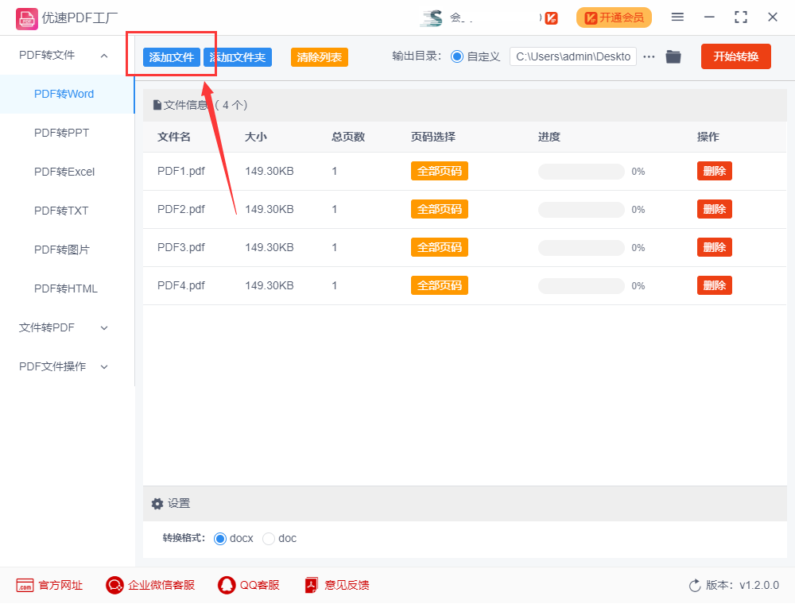Delete PDF3.pdf from the list
The height and width of the screenshot is (604, 795).
[x=714, y=247]
